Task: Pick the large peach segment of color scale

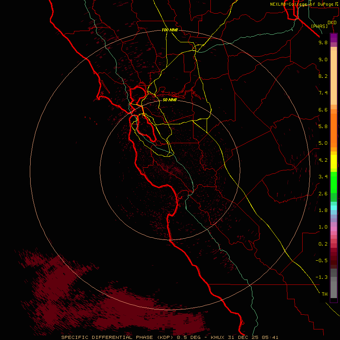Action: click(334, 77)
